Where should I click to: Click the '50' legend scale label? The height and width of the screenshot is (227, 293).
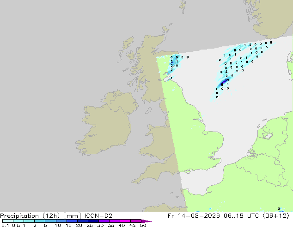(x=143, y=225)
